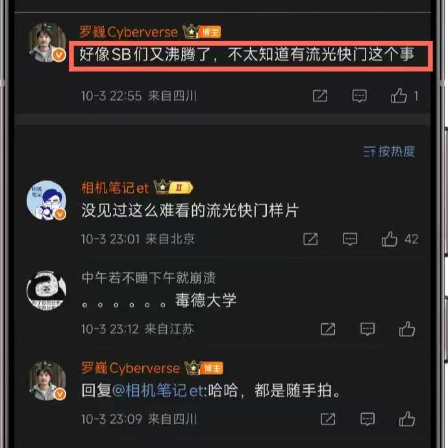The image size is (448, 448).
Task: Open 相机笔记et's profile via username
Action: pyautogui.click(x=115, y=188)
